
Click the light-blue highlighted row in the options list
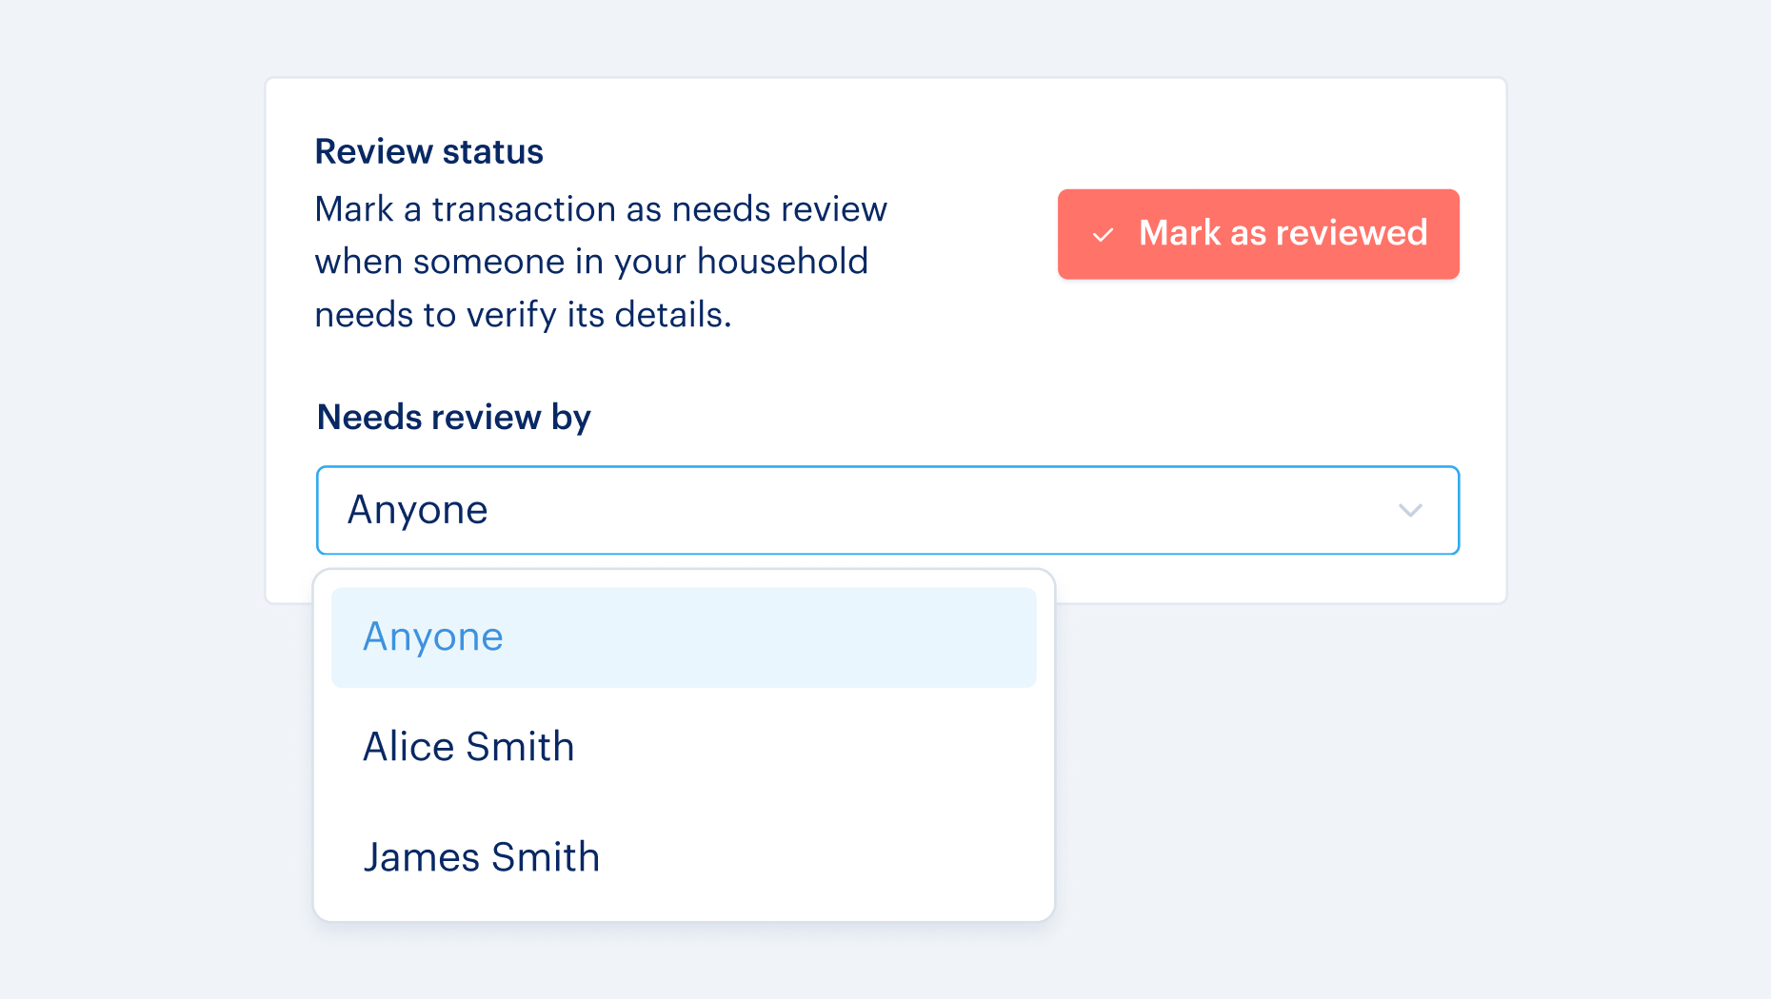pyautogui.click(x=684, y=637)
